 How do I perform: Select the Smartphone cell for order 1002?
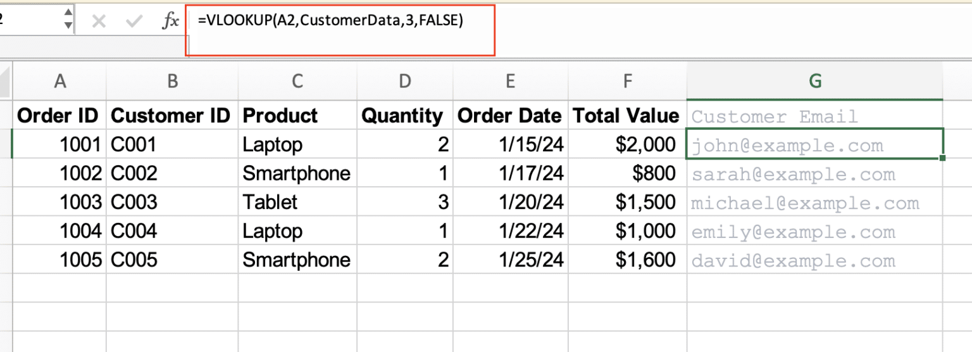point(297,173)
